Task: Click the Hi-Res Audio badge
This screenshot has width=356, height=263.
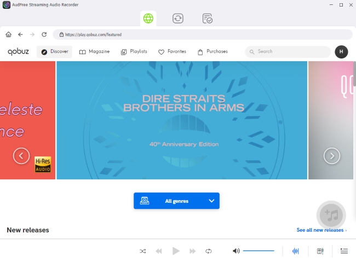Action: point(43,165)
